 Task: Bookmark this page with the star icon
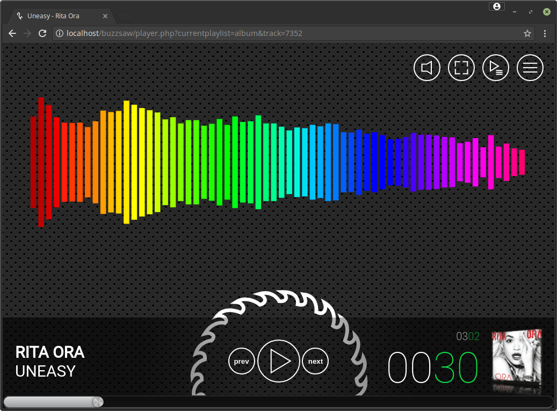[527, 33]
